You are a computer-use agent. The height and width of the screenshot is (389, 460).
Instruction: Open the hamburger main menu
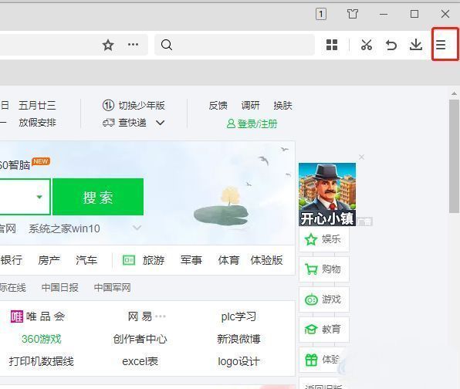point(441,45)
